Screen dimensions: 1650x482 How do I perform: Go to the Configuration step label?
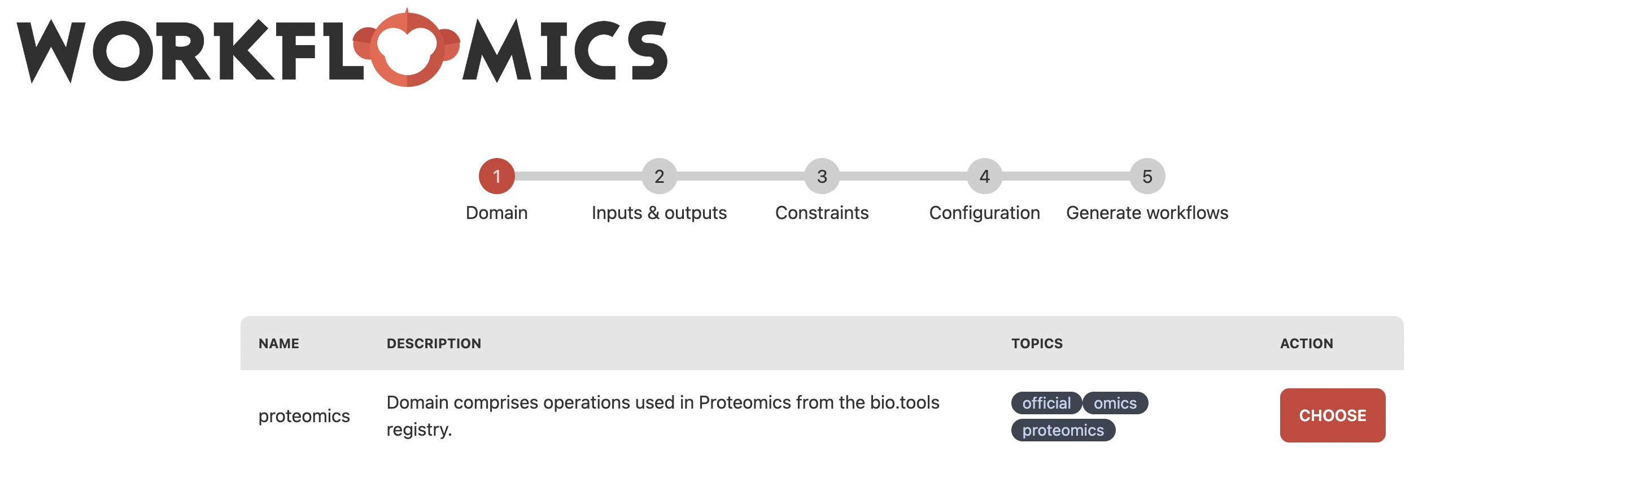[984, 213]
